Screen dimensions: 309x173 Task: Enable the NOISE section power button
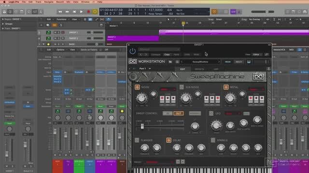(137, 87)
